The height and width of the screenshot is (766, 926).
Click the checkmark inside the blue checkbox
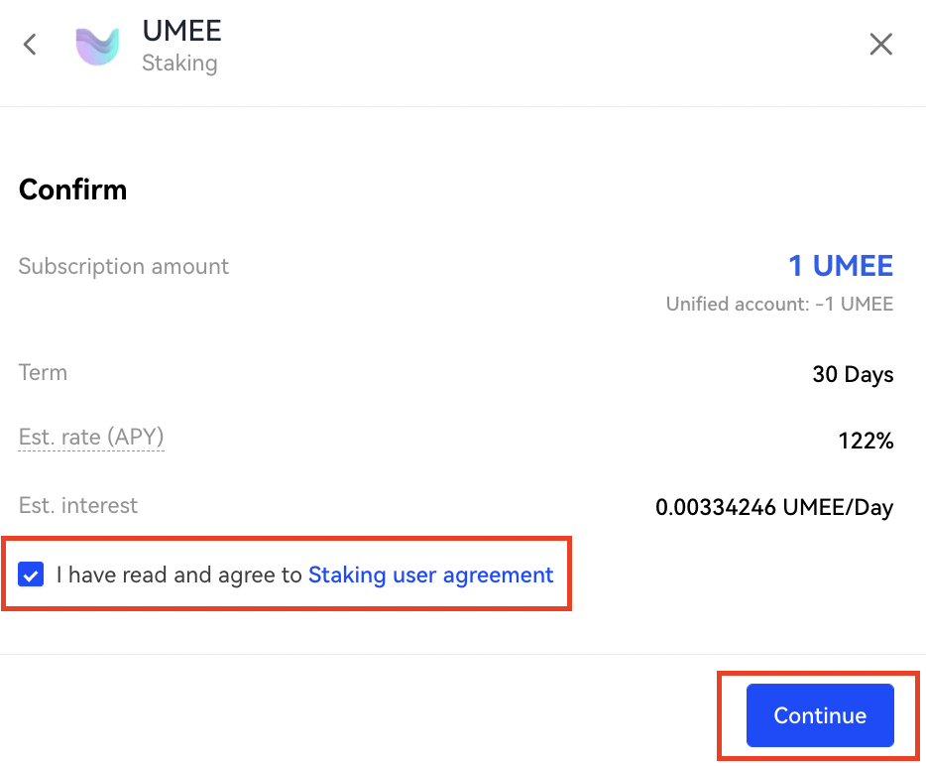tap(31, 574)
